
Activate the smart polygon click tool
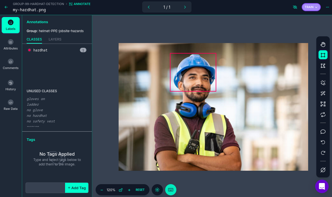pos(323,83)
